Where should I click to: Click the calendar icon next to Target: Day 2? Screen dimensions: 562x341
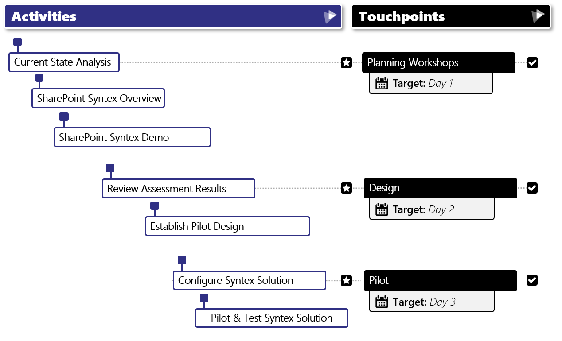point(382,209)
